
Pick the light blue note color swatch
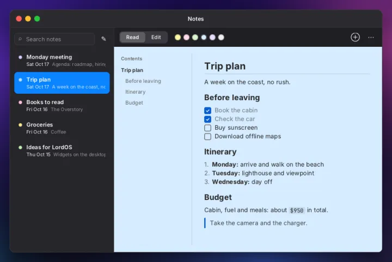coord(204,38)
